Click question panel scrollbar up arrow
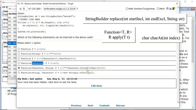 click(178, 8)
